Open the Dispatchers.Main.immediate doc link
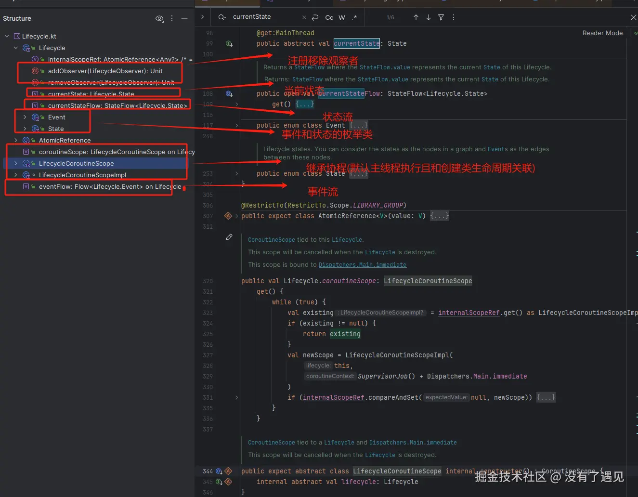 point(363,265)
